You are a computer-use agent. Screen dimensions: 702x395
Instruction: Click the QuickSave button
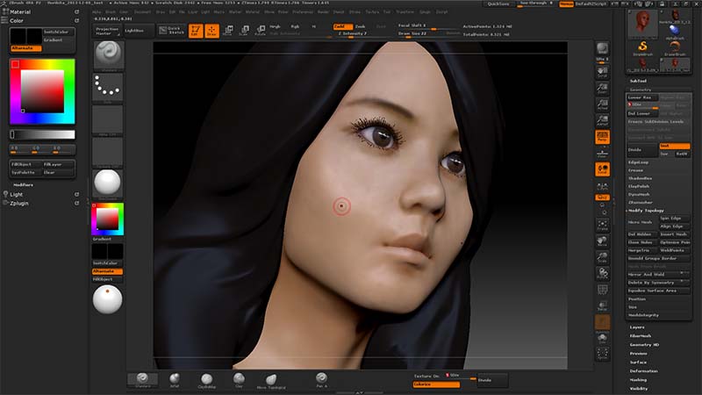click(498, 4)
